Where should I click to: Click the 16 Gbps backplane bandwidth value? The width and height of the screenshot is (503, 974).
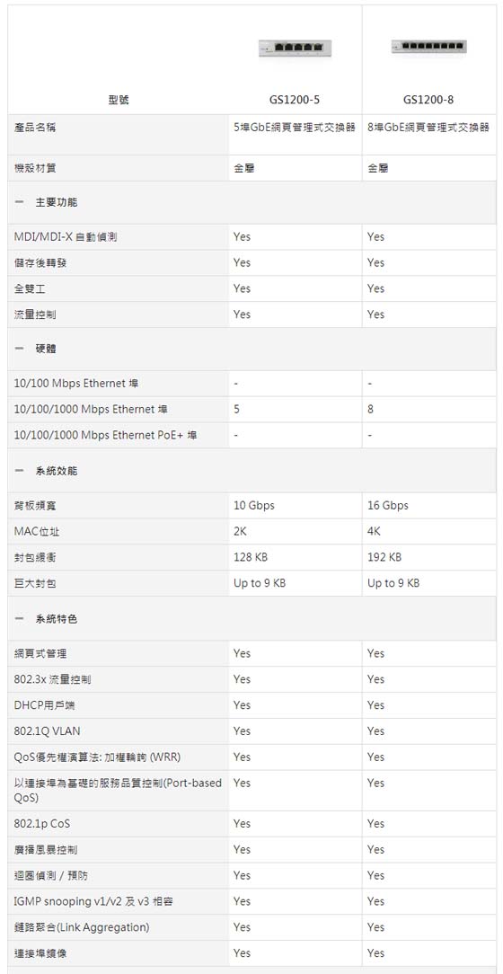pos(388,506)
